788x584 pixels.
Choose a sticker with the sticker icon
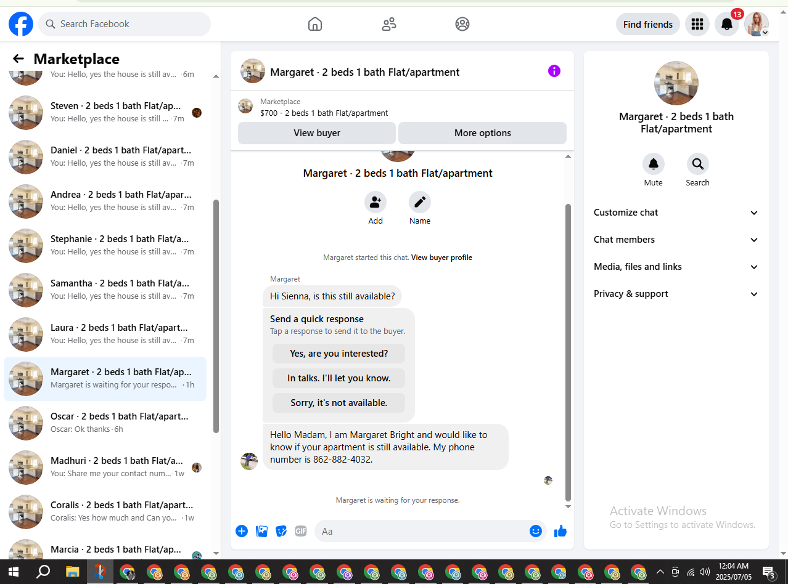pos(281,531)
